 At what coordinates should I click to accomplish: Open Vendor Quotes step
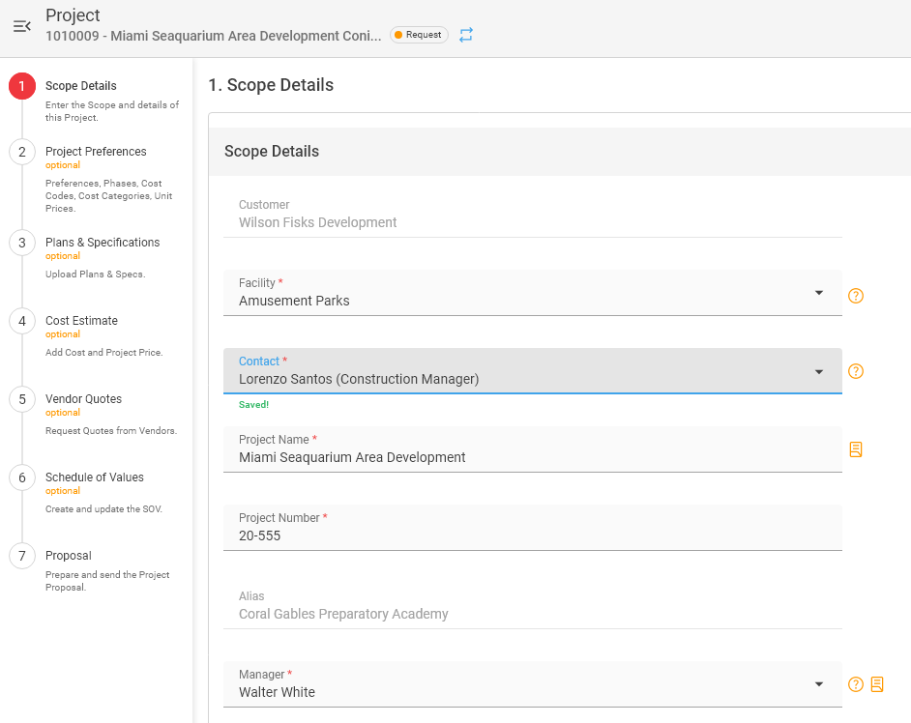(x=83, y=399)
